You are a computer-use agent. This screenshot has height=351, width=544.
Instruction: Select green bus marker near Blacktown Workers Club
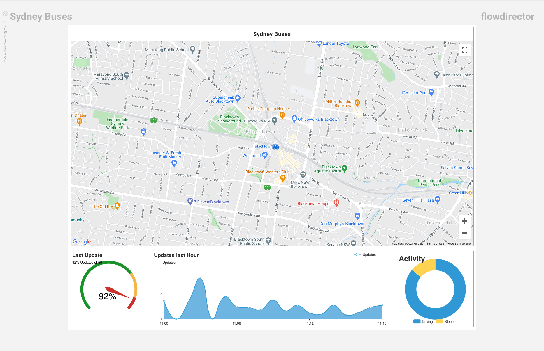pyautogui.click(x=267, y=187)
